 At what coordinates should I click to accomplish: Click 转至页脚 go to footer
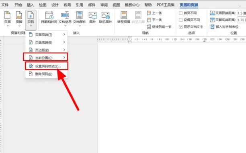[x=138, y=17]
